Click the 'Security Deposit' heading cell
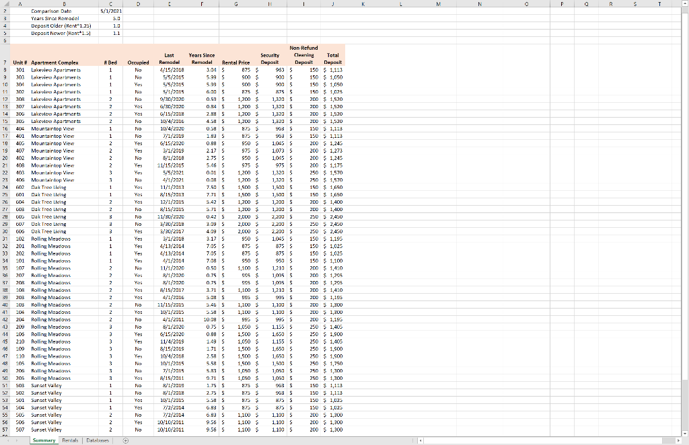The width and height of the screenshot is (689, 445). 270,55
